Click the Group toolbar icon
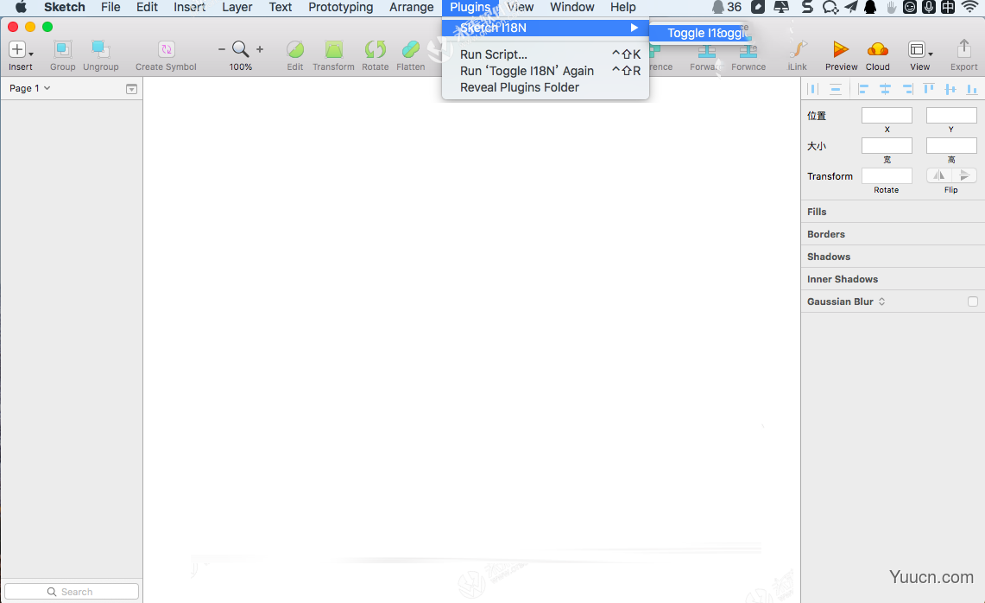Viewport: 985px width, 603px height. (x=62, y=49)
